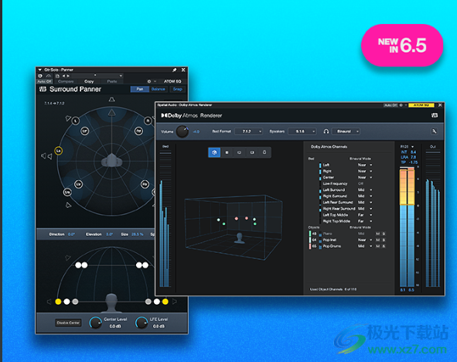Mute the Piano object
This screenshot has width=457, height=362.
(x=378, y=234)
